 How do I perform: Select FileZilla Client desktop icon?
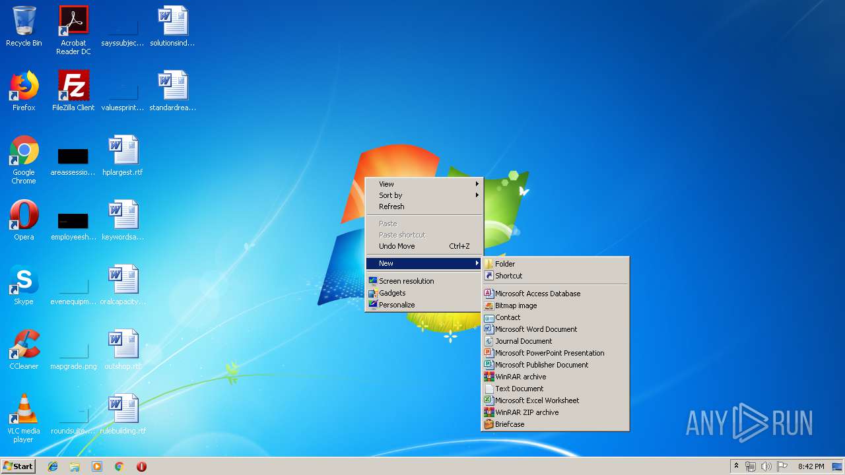point(73,92)
